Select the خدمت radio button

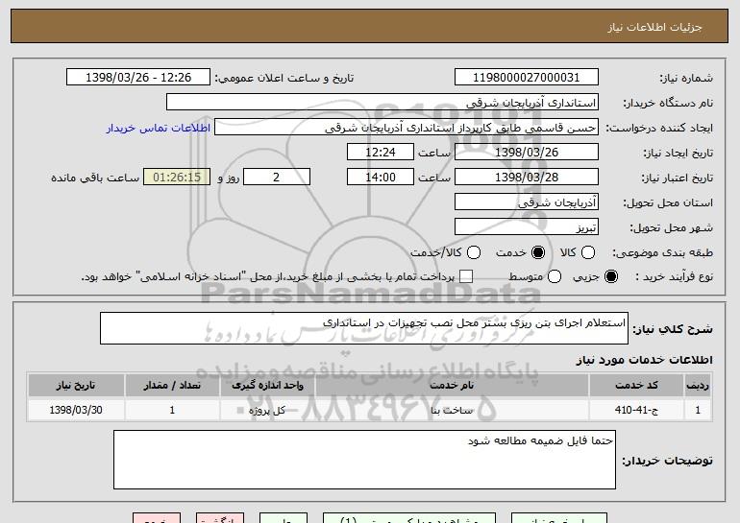pos(538,252)
